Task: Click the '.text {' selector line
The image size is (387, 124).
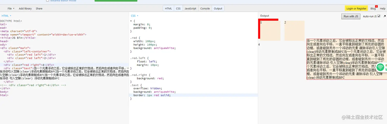Action: coord(136,85)
